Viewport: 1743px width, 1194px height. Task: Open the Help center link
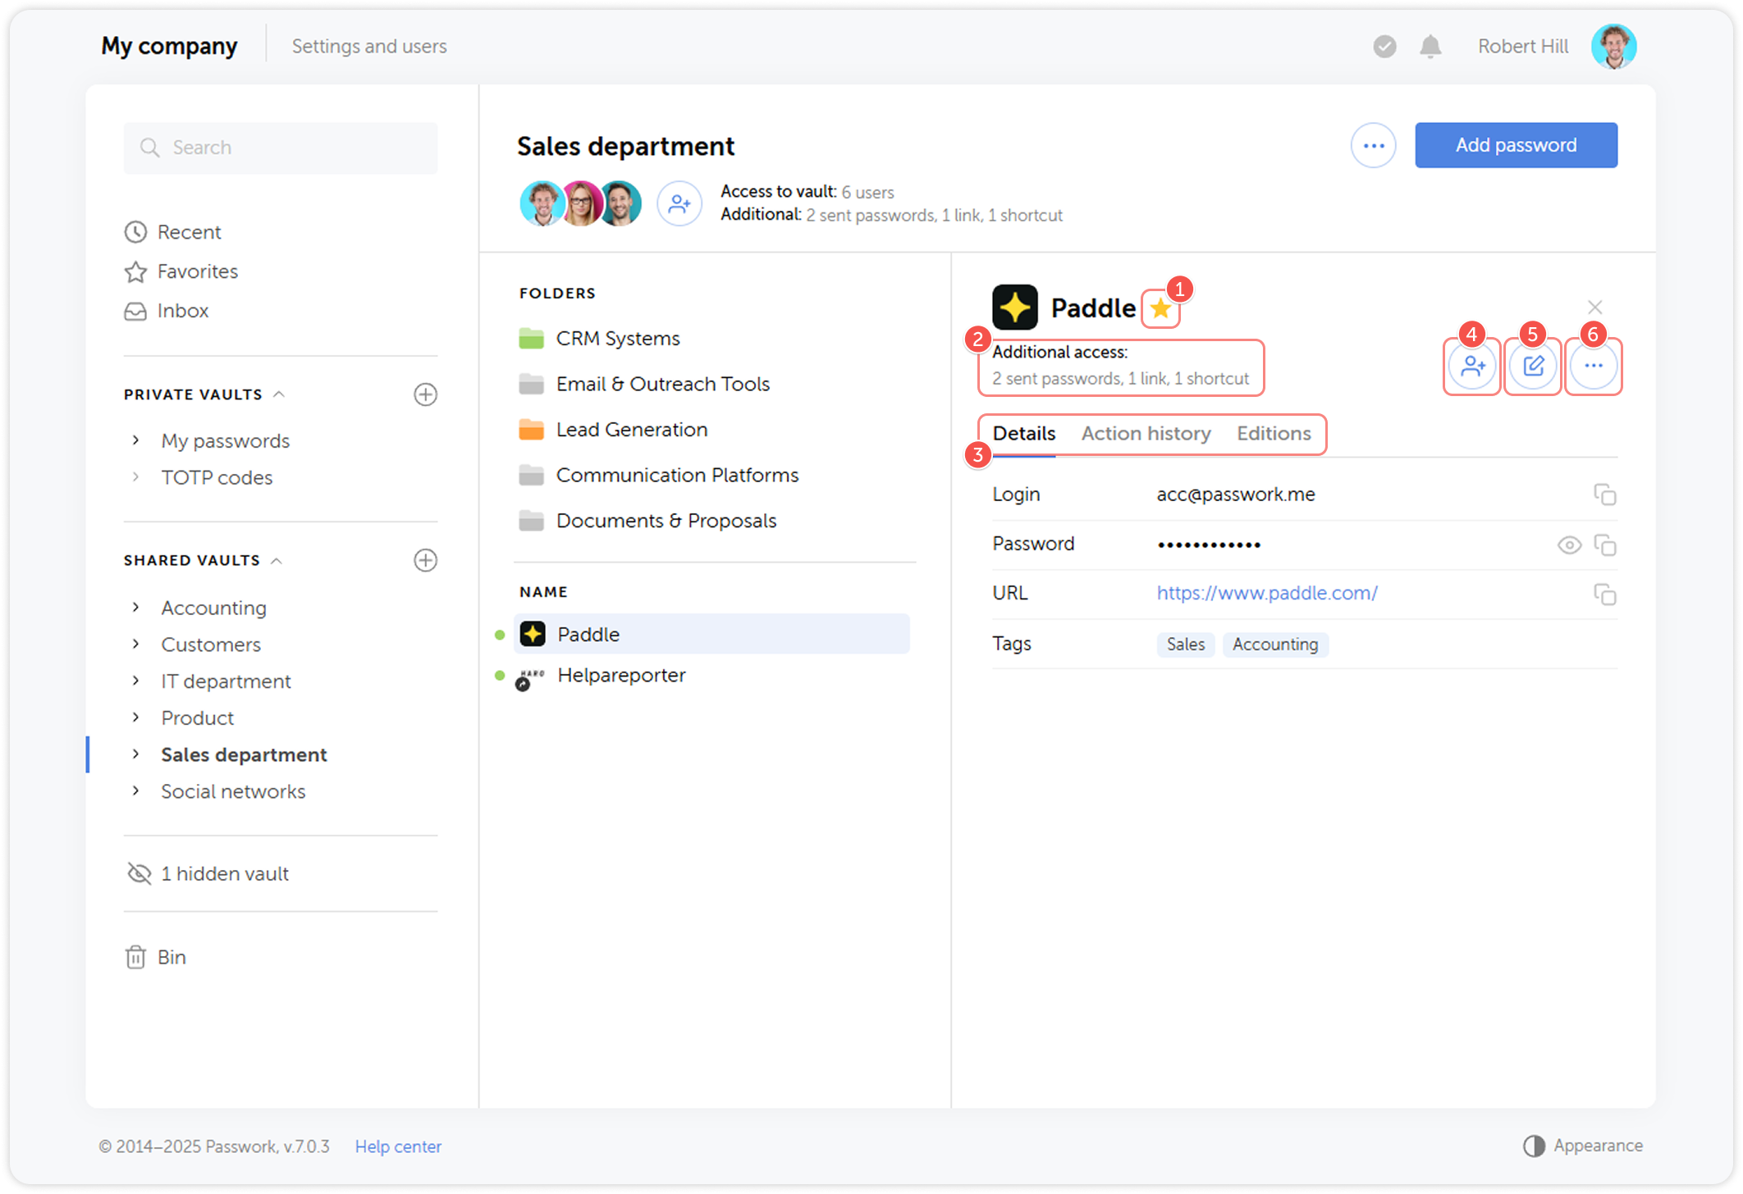coord(398,1146)
